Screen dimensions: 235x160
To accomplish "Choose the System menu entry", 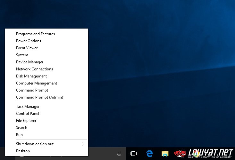I will (22, 55).
